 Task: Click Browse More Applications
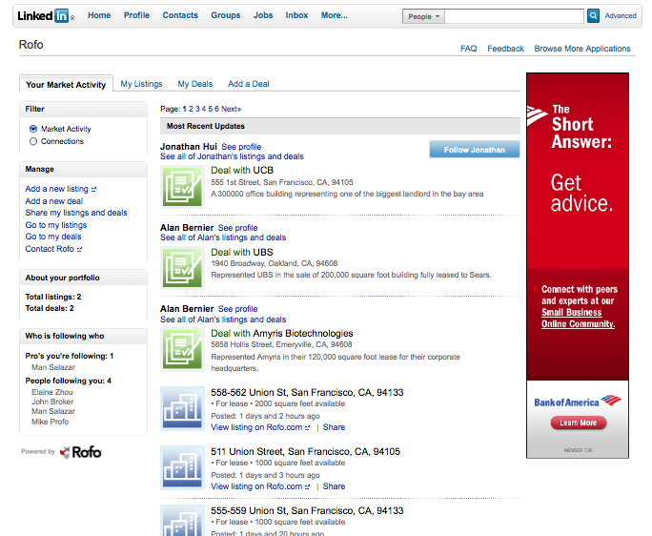pyautogui.click(x=582, y=49)
